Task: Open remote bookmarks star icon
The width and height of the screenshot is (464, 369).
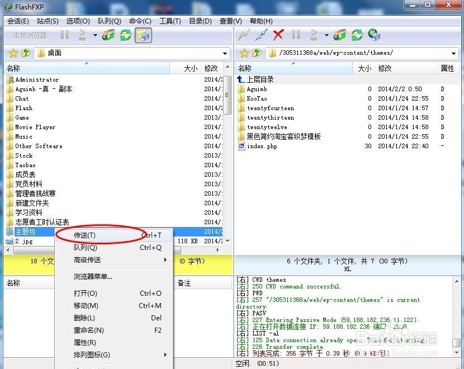Action: pos(244,53)
